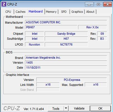Screen dimensions: 113x112
Task: Open the SPD tab
Action: pos(64,12)
